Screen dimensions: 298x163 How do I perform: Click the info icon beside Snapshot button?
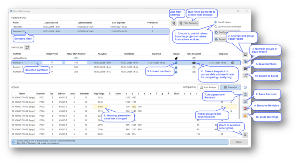click(x=245, y=87)
